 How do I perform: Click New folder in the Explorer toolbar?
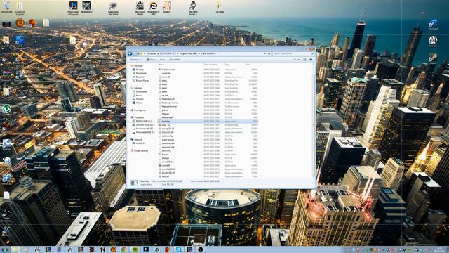point(175,60)
